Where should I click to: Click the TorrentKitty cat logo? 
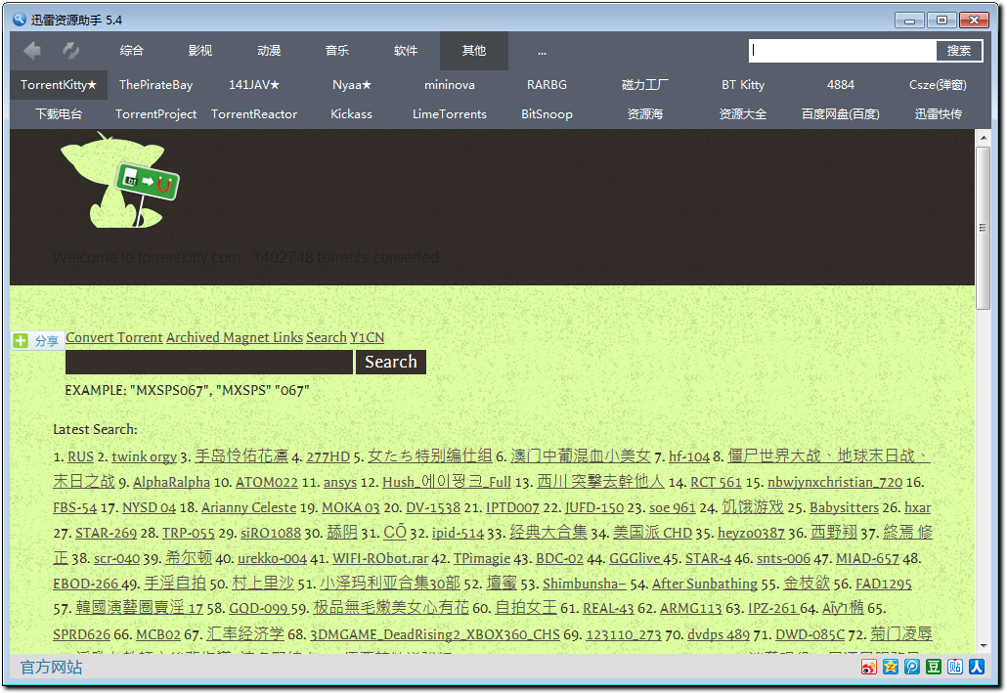pyautogui.click(x=120, y=181)
